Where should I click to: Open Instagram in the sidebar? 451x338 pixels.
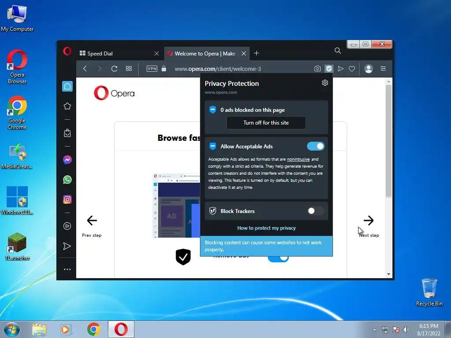click(67, 199)
